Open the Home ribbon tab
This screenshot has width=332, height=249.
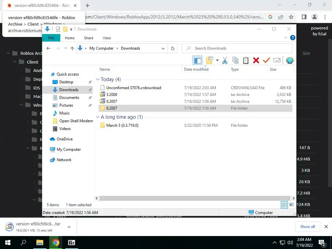[70, 38]
